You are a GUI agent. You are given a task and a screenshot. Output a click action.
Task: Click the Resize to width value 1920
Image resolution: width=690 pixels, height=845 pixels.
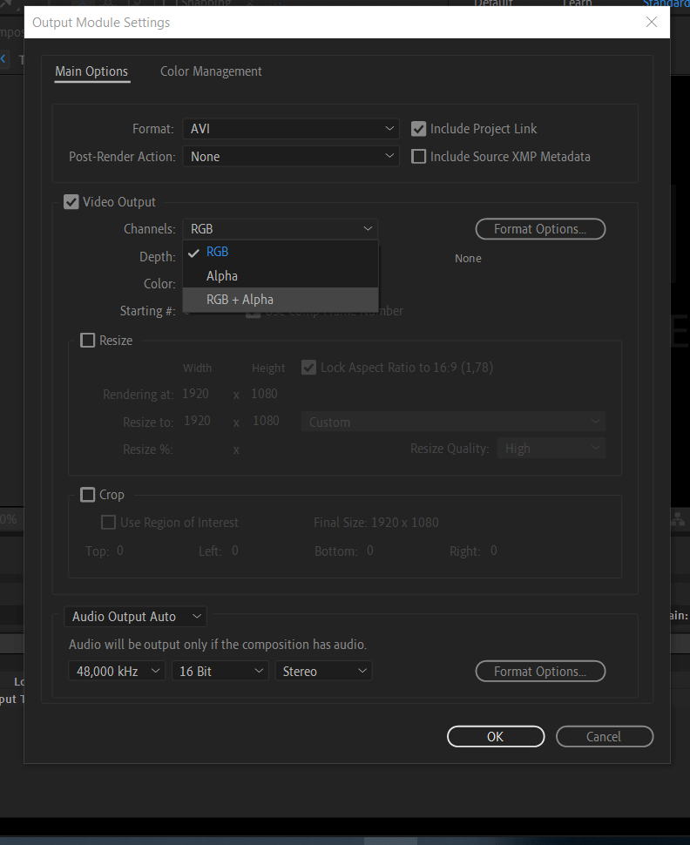tap(197, 421)
